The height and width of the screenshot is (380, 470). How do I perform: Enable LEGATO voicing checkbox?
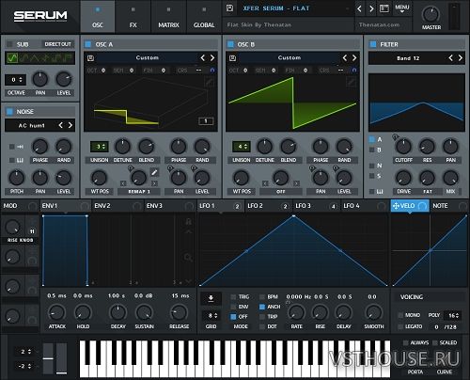pos(400,326)
